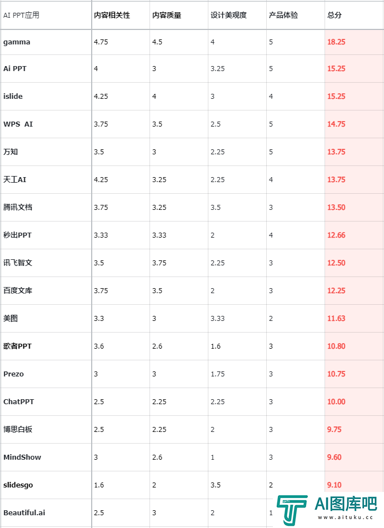
Task: Click the 内容相关性 column header
Action: click(112, 15)
